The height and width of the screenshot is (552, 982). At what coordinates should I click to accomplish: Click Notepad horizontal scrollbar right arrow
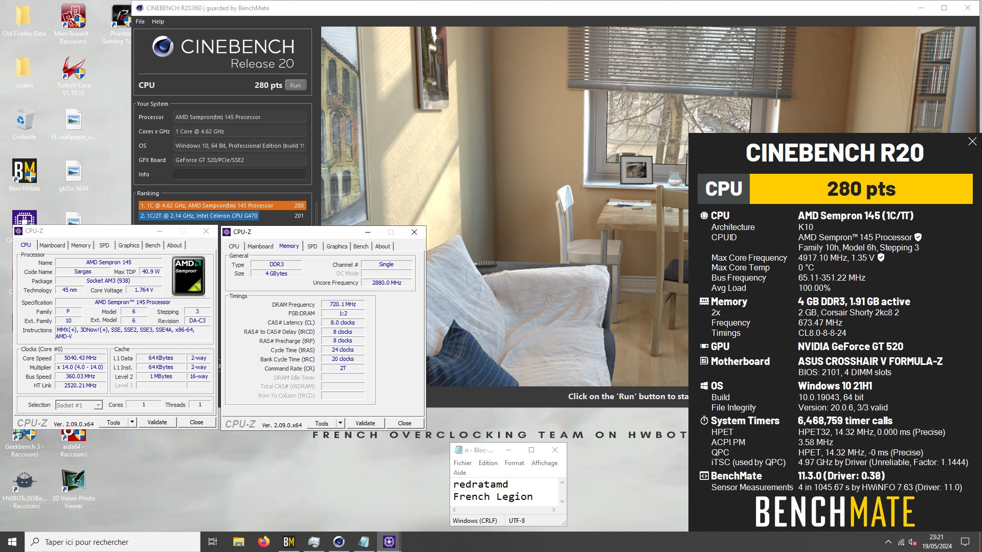click(554, 510)
